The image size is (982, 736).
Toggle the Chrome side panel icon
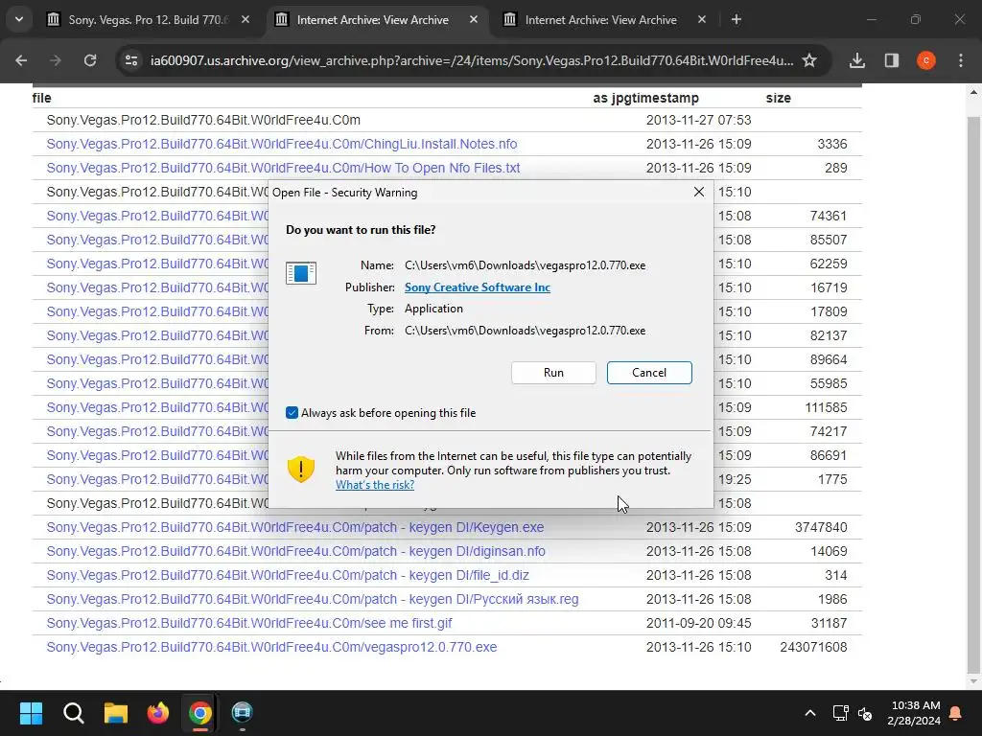[892, 60]
